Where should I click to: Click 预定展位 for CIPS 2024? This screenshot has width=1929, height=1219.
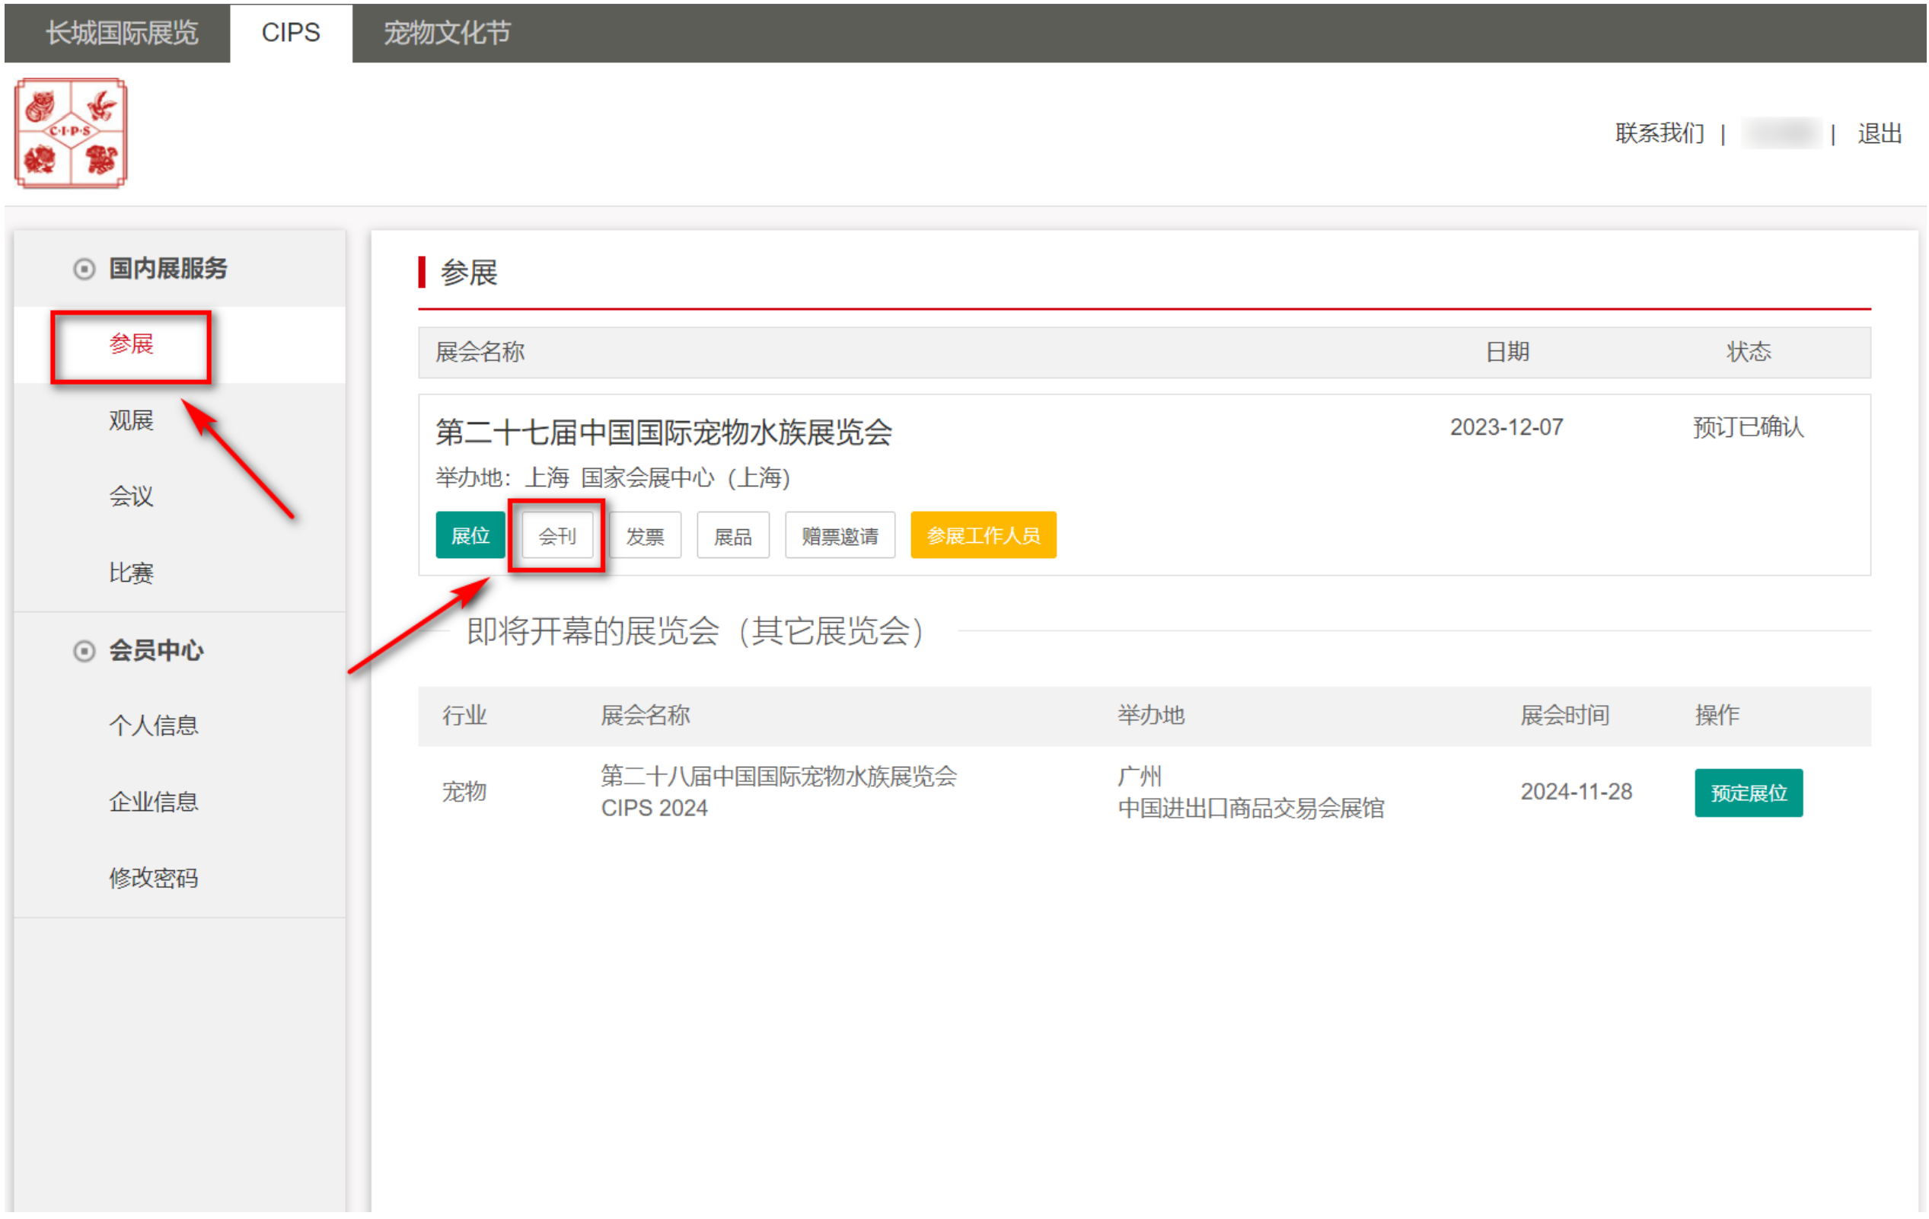pyautogui.click(x=1749, y=793)
